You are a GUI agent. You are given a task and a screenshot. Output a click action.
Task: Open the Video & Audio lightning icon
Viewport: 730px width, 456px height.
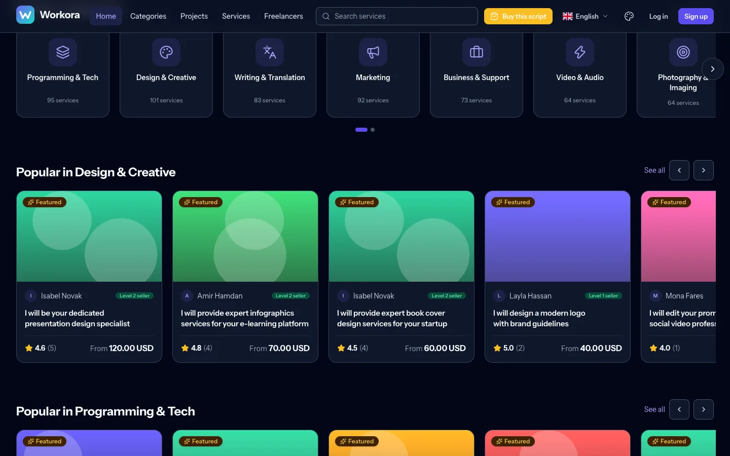[580, 52]
